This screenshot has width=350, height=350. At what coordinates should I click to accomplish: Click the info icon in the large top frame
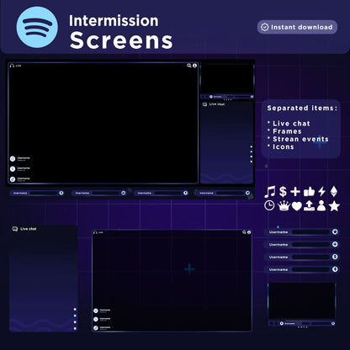point(194,66)
